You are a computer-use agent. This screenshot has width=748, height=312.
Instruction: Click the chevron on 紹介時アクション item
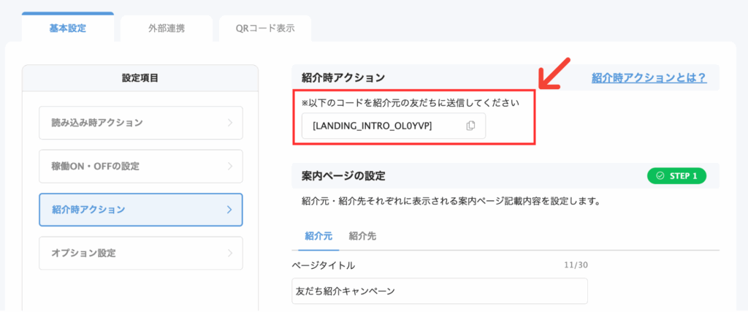229,210
